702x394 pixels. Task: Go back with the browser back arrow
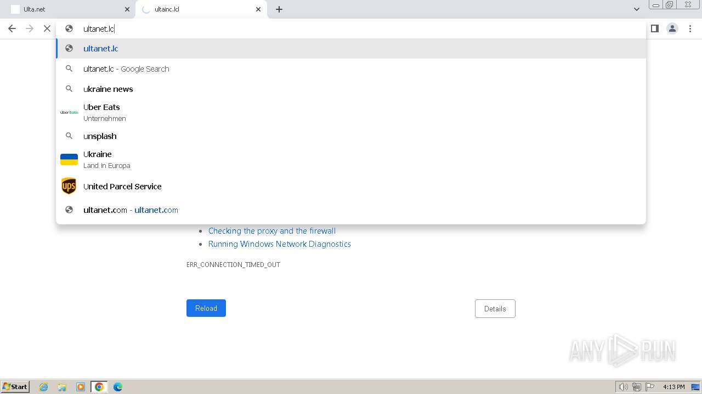(x=12, y=28)
